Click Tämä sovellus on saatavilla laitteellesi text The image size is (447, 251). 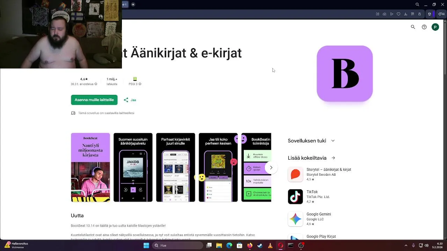click(x=106, y=113)
